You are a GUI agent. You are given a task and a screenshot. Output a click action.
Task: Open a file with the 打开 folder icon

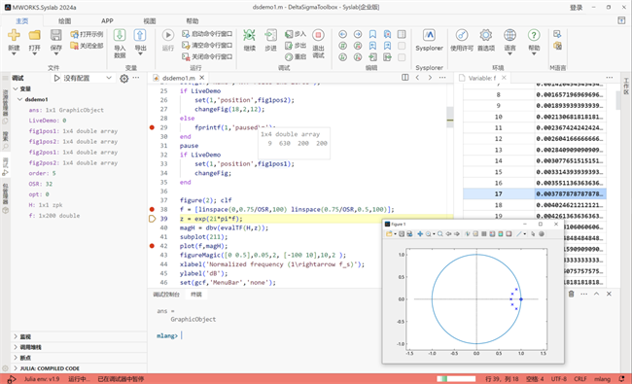pyautogui.click(x=35, y=35)
